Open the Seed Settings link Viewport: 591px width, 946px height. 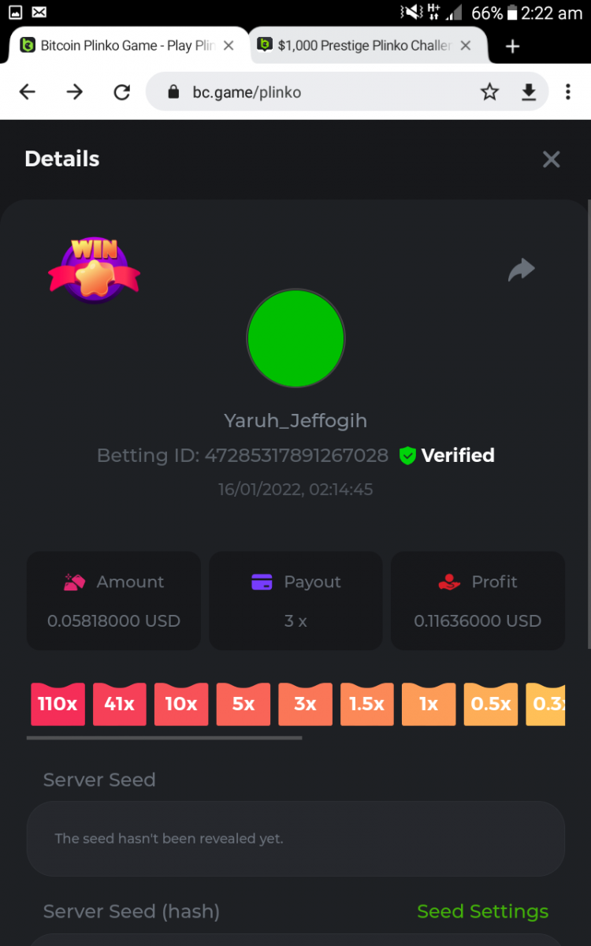482,911
